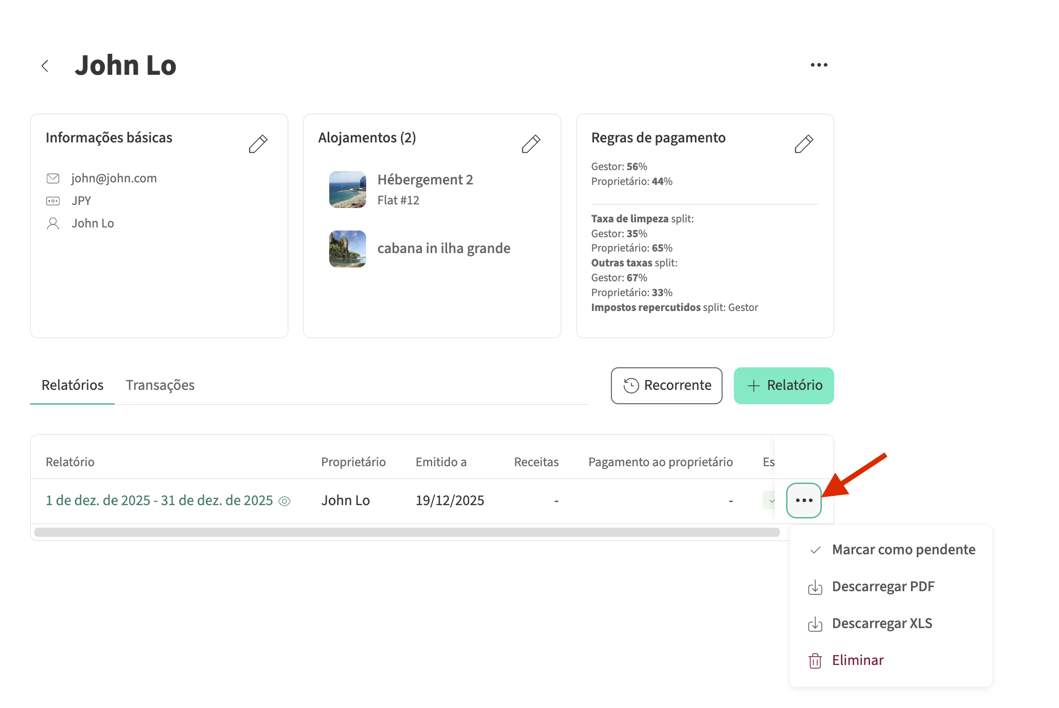Click the report row three-dots button
Viewport: 1059px width, 708px height.
804,501
